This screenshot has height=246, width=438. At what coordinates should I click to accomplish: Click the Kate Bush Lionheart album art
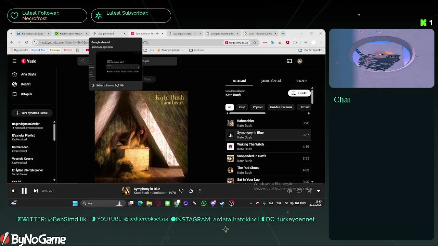141,137
